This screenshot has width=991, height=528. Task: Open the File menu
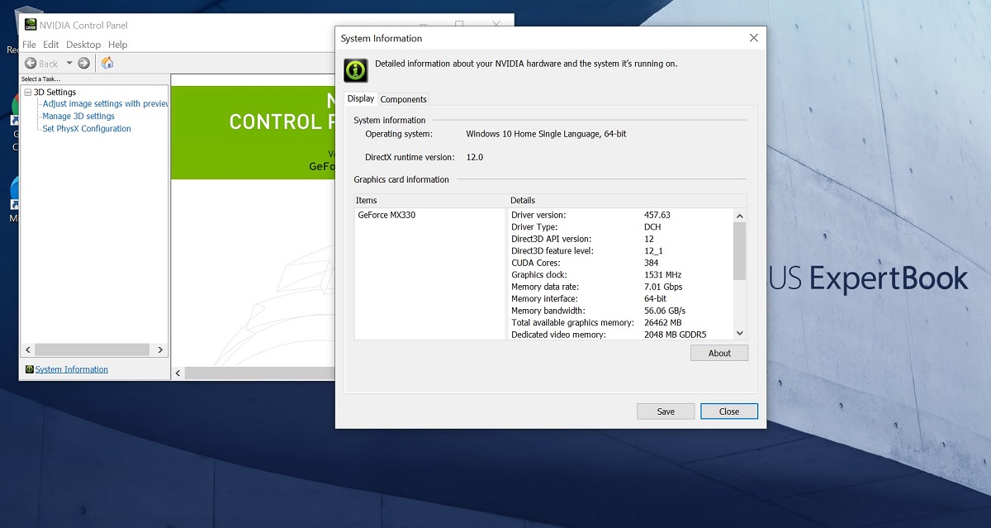(29, 45)
